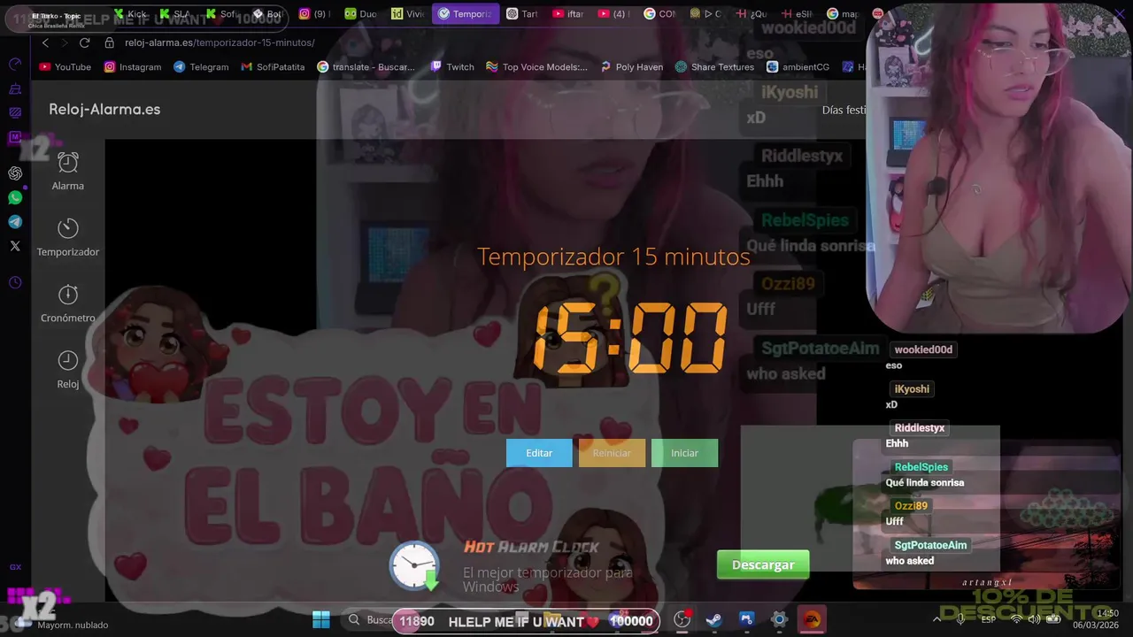Open Settings gear on the taskbar

pos(779,619)
